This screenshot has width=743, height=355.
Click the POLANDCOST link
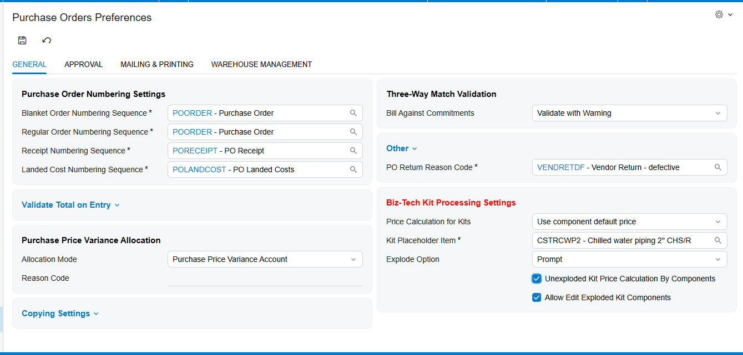click(x=199, y=169)
